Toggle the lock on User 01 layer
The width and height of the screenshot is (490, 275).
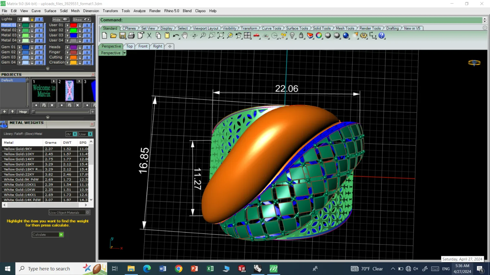pos(80,25)
